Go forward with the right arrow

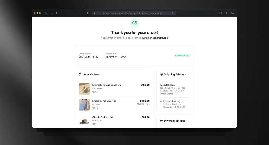(56, 13)
